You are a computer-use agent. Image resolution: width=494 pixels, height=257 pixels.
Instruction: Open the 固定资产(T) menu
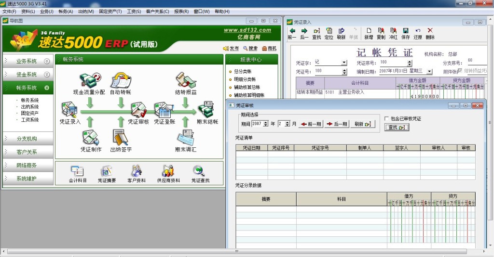[x=110, y=12]
